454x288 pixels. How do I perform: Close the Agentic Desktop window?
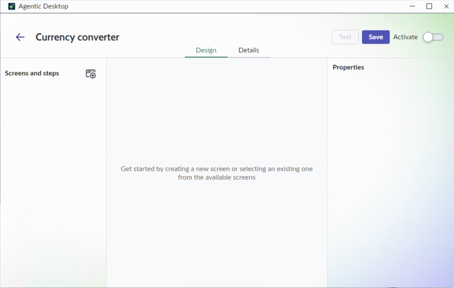[x=446, y=6]
